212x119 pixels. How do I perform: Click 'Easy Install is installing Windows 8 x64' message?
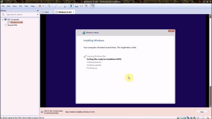(80, 112)
